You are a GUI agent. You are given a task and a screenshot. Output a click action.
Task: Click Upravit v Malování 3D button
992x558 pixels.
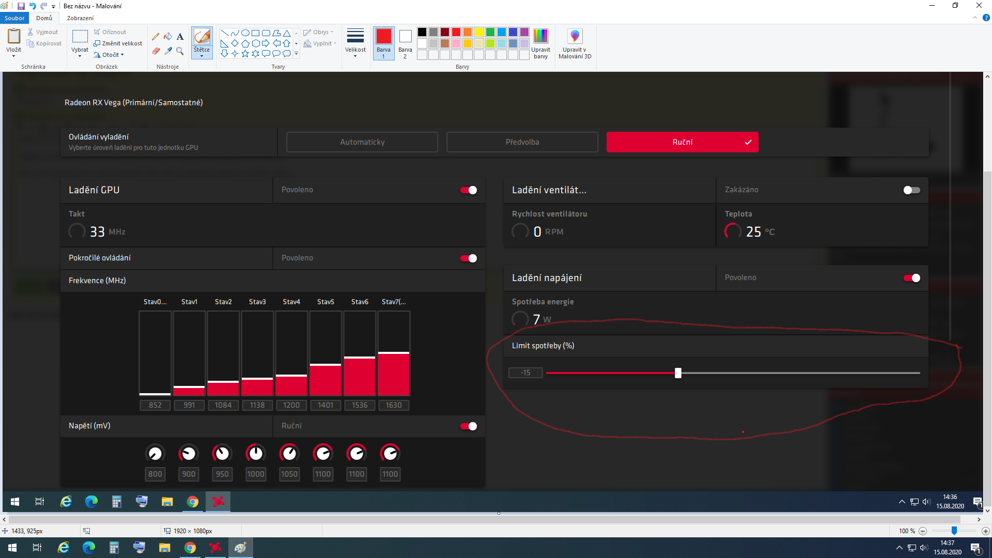point(575,43)
